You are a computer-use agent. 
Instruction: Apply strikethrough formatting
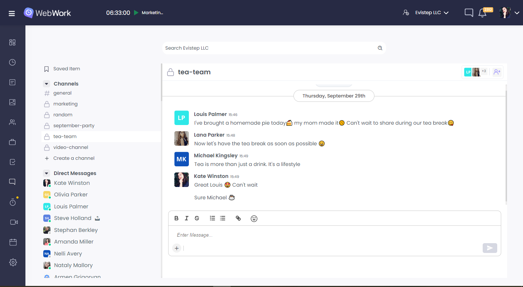click(x=197, y=218)
